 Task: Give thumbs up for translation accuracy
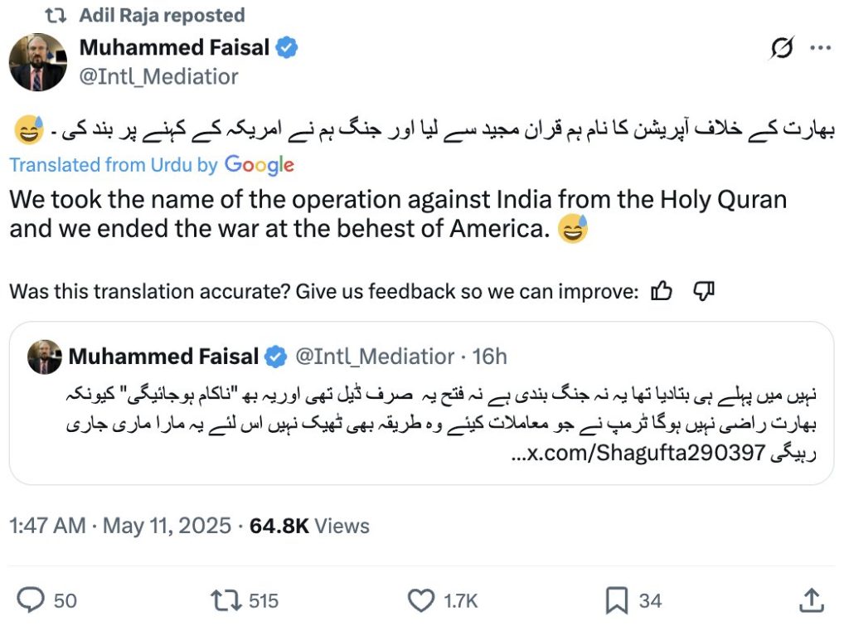pyautogui.click(x=661, y=291)
